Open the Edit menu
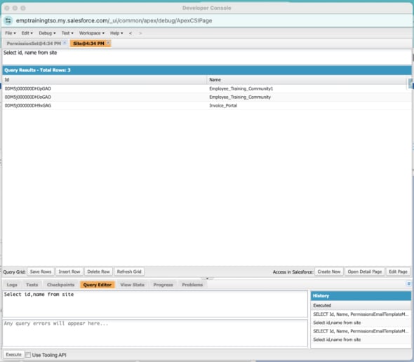This screenshot has width=414, height=362. [x=27, y=33]
